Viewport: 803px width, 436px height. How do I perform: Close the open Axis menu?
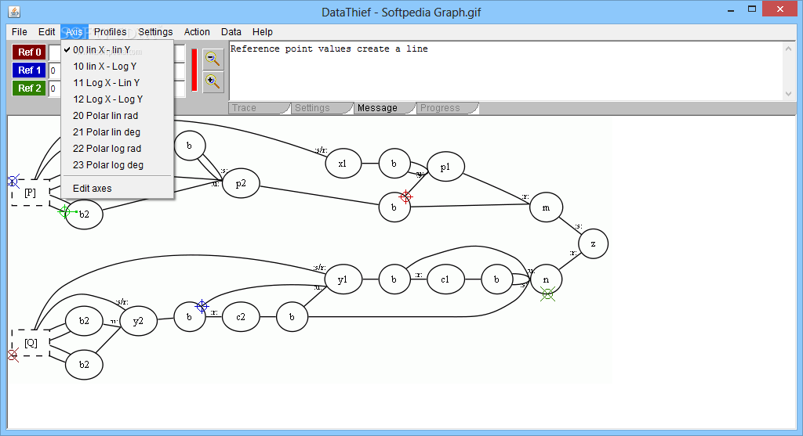[x=74, y=31]
